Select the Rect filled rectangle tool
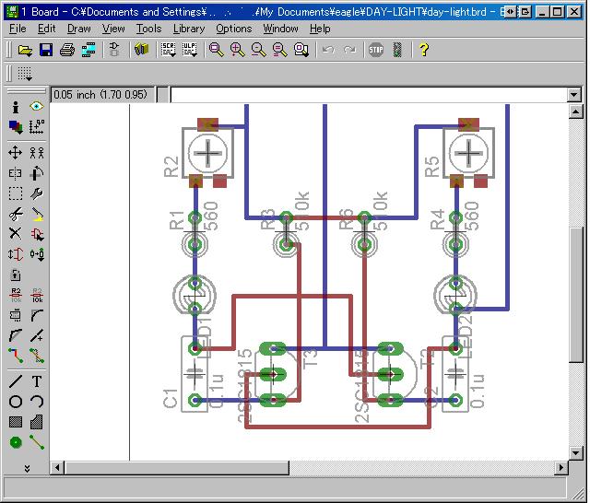This screenshot has width=590, height=503. click(x=16, y=422)
